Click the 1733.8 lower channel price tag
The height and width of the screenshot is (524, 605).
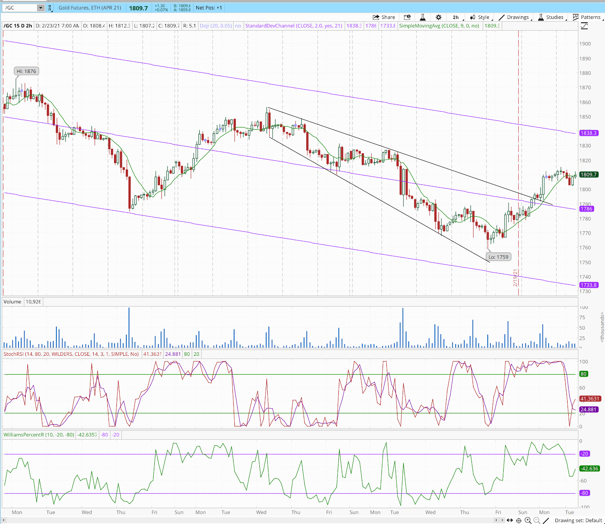coord(589,285)
